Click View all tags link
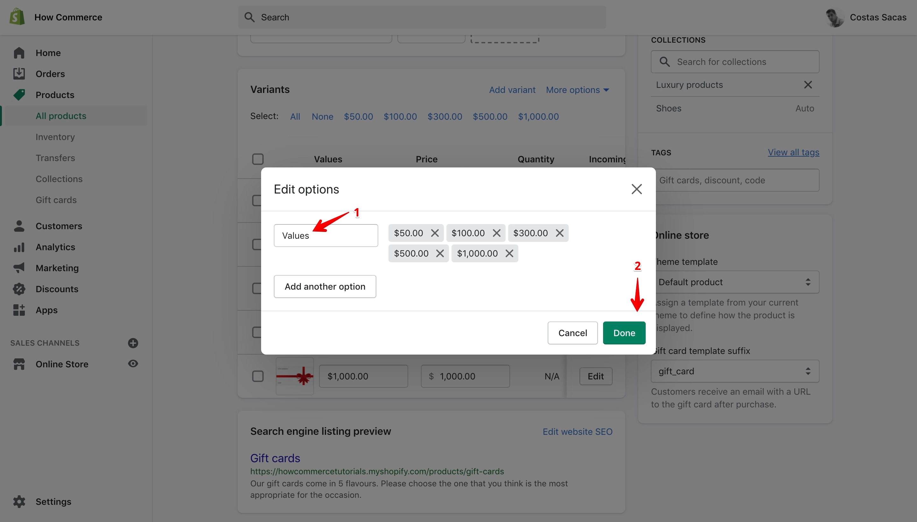The height and width of the screenshot is (522, 917). [793, 152]
